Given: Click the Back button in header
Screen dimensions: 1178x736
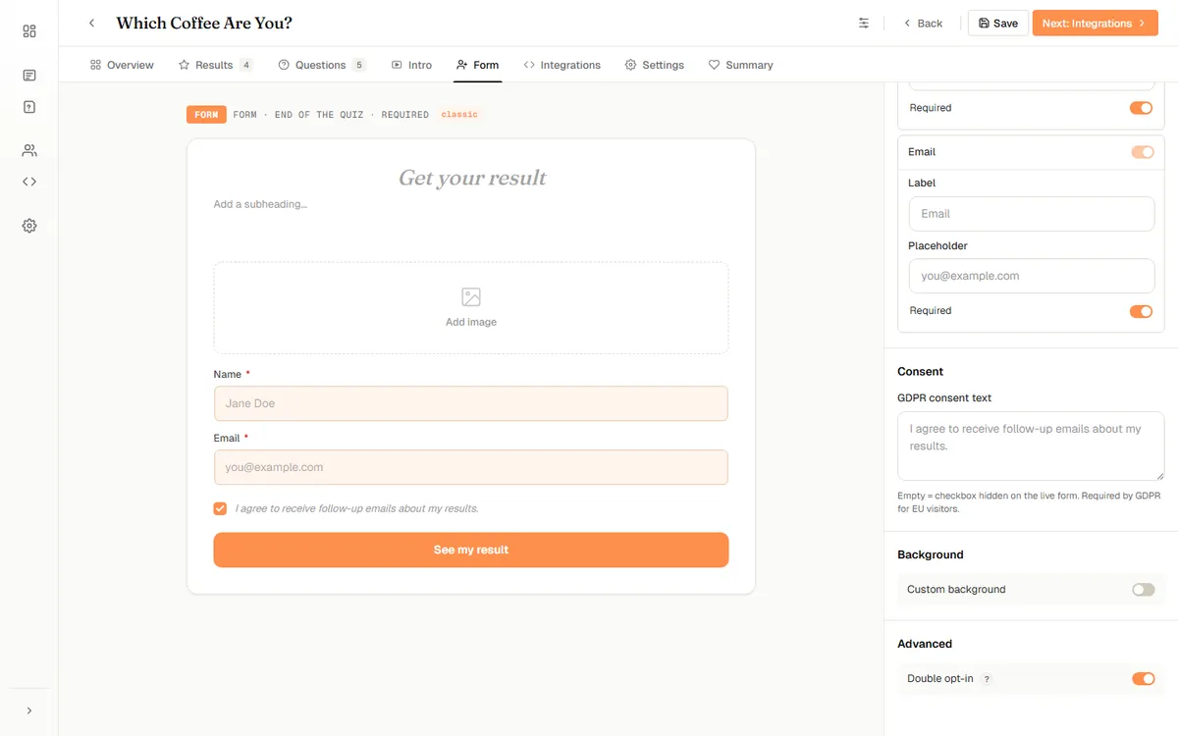Looking at the screenshot, I should 923,23.
